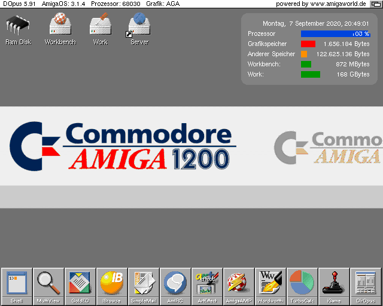Screen dimensions: 383x306
Task: Click the green Workbench: capacity bar
Action: (x=306, y=64)
